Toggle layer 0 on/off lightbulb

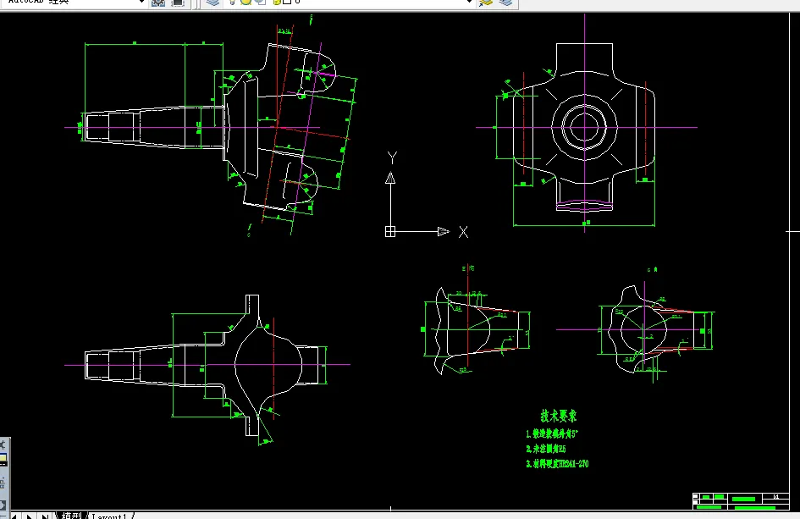click(x=232, y=2)
